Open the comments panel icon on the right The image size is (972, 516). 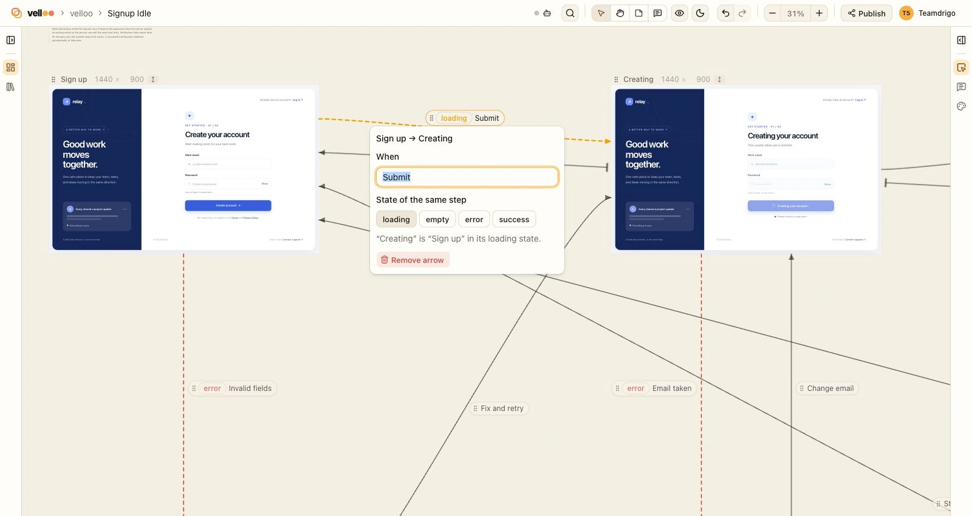(x=961, y=87)
